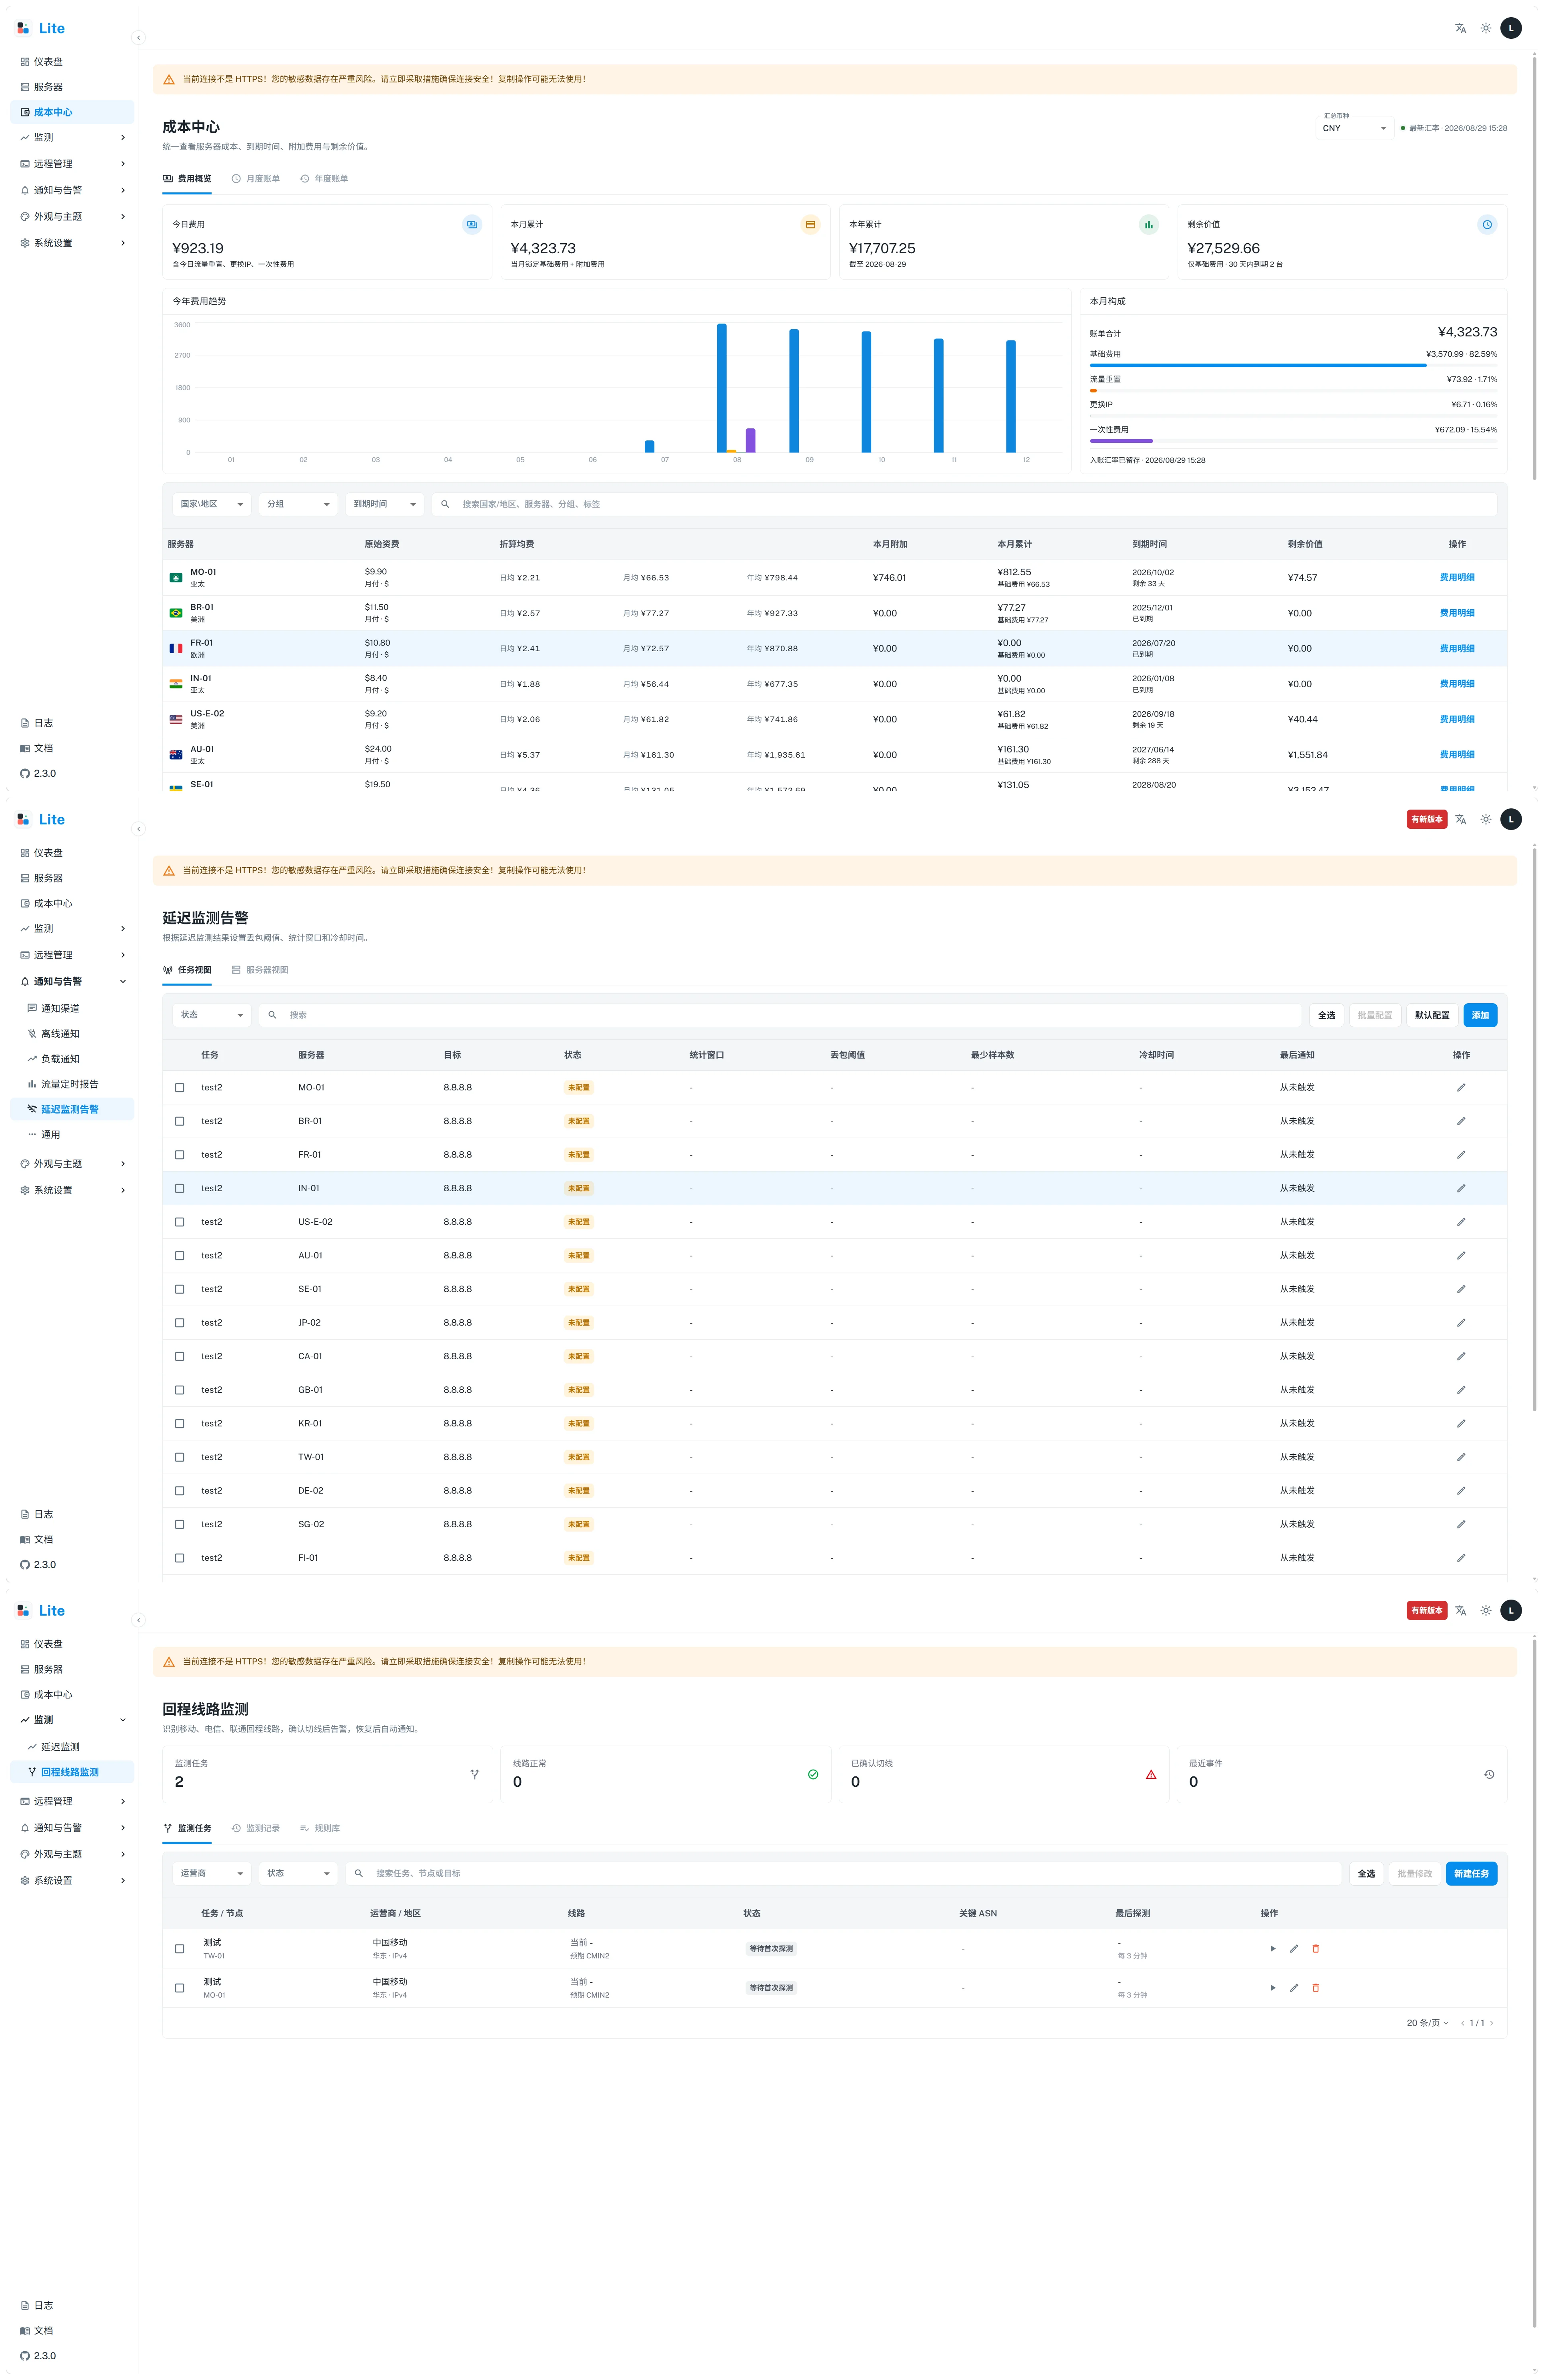The width and height of the screenshot is (1544, 2380).
Task: Run the MO-01 route probe now
Action: tap(1272, 1987)
